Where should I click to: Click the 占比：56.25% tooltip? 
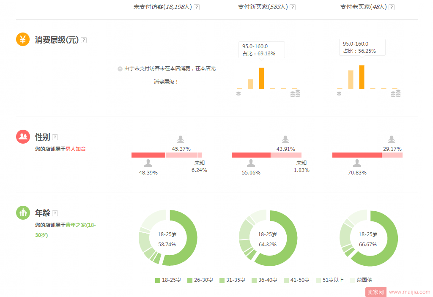[x=362, y=47]
